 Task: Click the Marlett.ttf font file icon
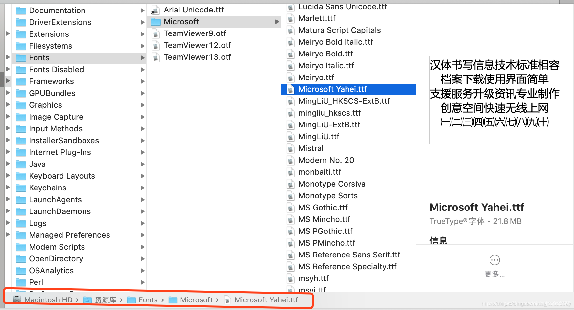(x=291, y=18)
